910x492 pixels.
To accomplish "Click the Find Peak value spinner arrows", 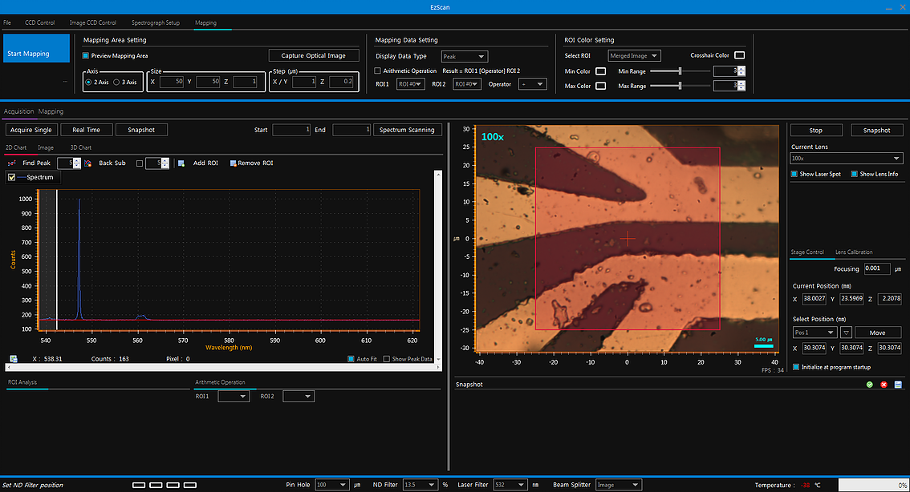I will pyautogui.click(x=76, y=163).
